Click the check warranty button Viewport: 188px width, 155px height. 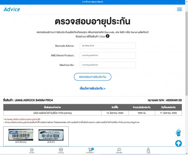(x=92, y=77)
